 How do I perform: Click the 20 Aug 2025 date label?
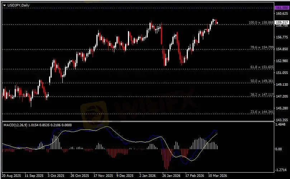point(11,175)
